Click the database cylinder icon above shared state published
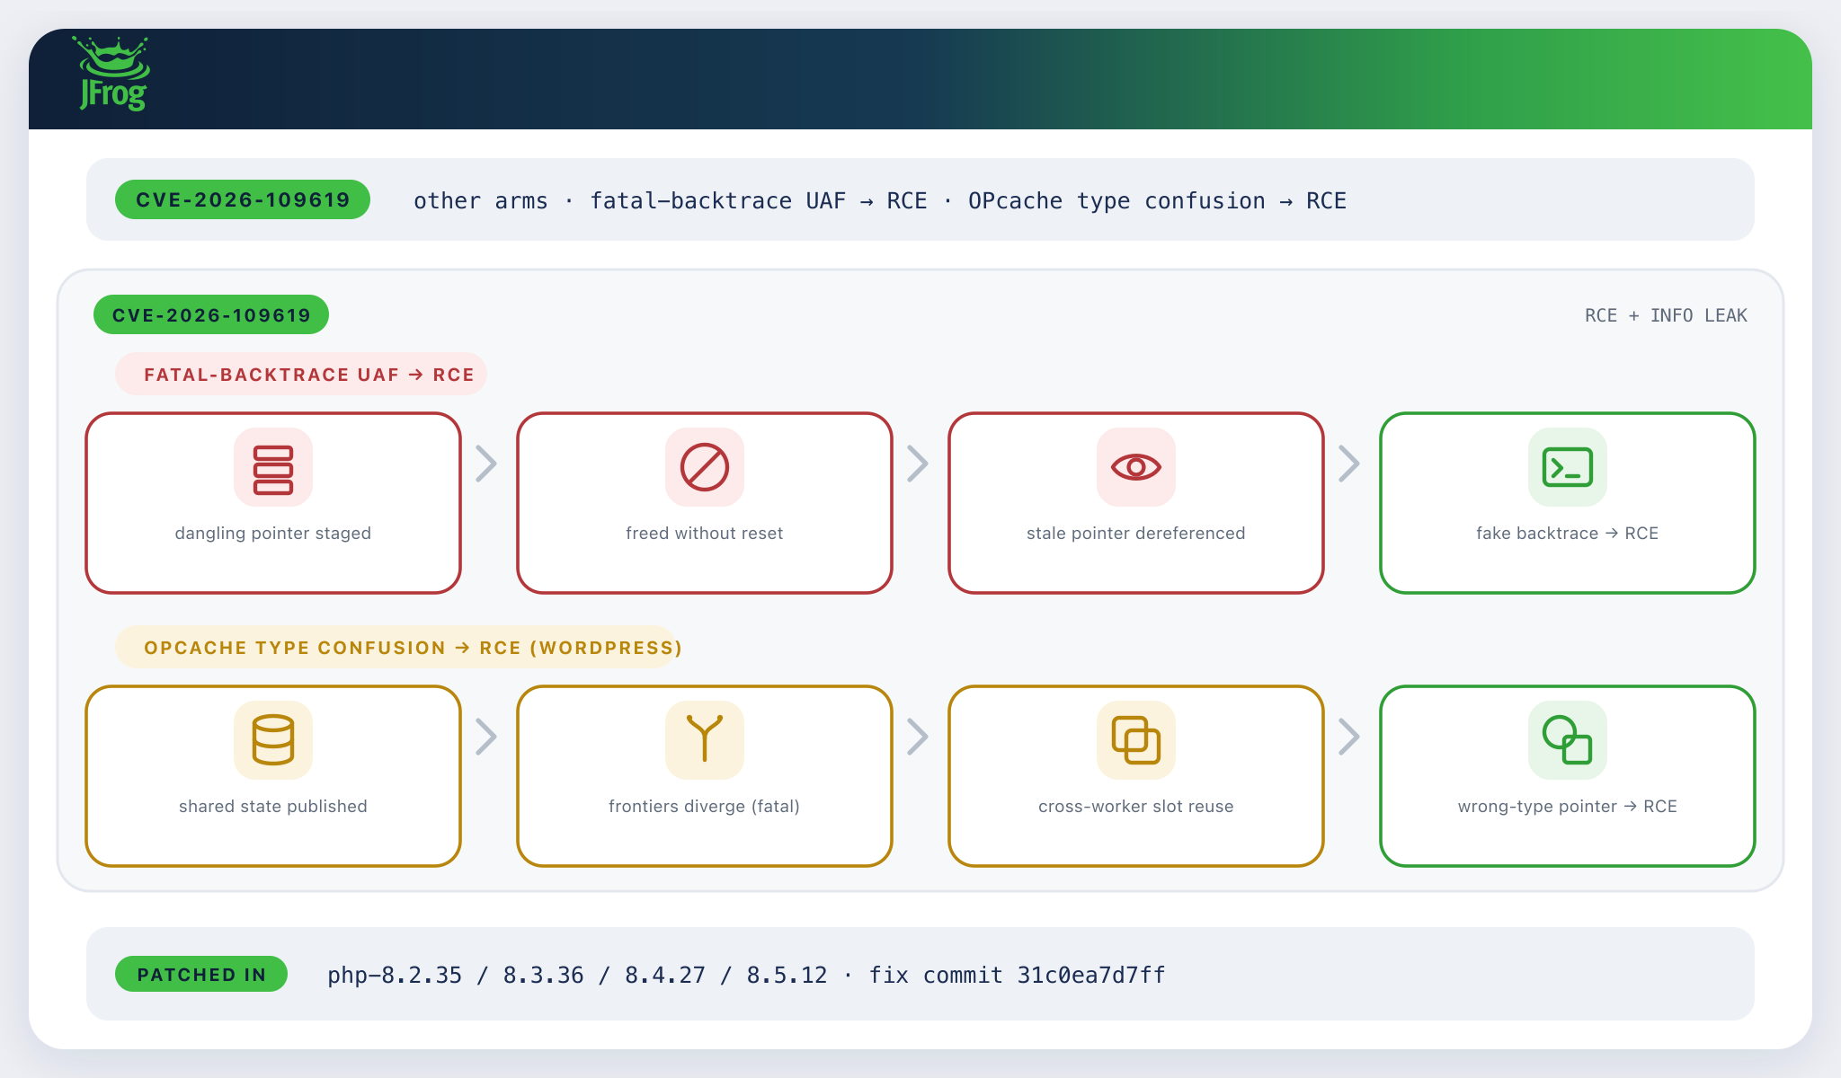Image resolution: width=1841 pixels, height=1078 pixels. (x=273, y=740)
